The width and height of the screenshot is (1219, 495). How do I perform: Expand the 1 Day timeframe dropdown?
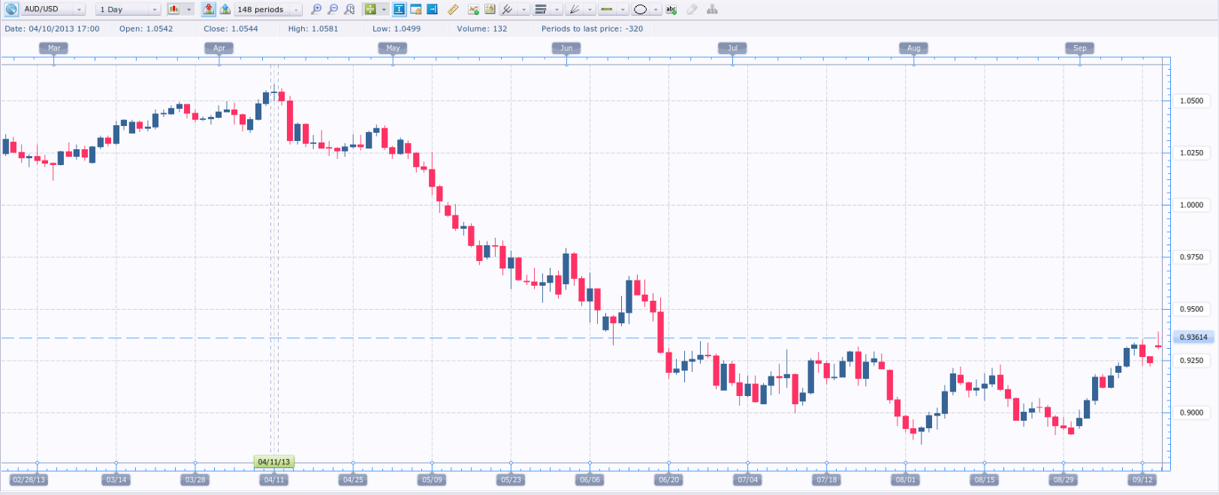154,9
